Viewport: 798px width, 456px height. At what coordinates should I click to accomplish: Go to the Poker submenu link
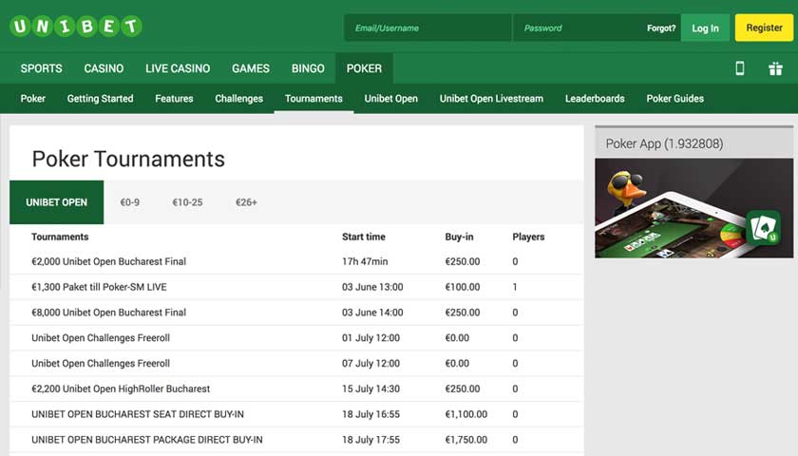click(x=33, y=98)
